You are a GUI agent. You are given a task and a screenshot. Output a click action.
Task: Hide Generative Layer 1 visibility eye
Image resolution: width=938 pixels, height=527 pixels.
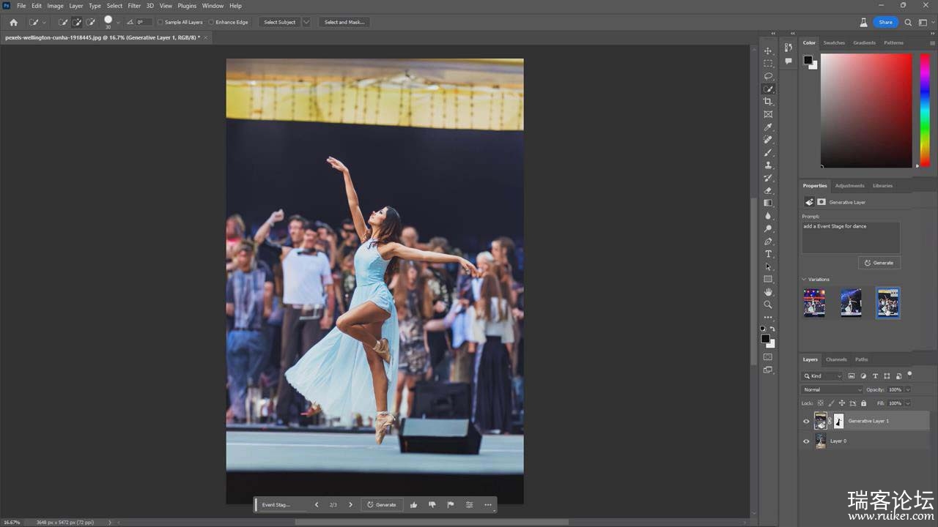pos(806,422)
